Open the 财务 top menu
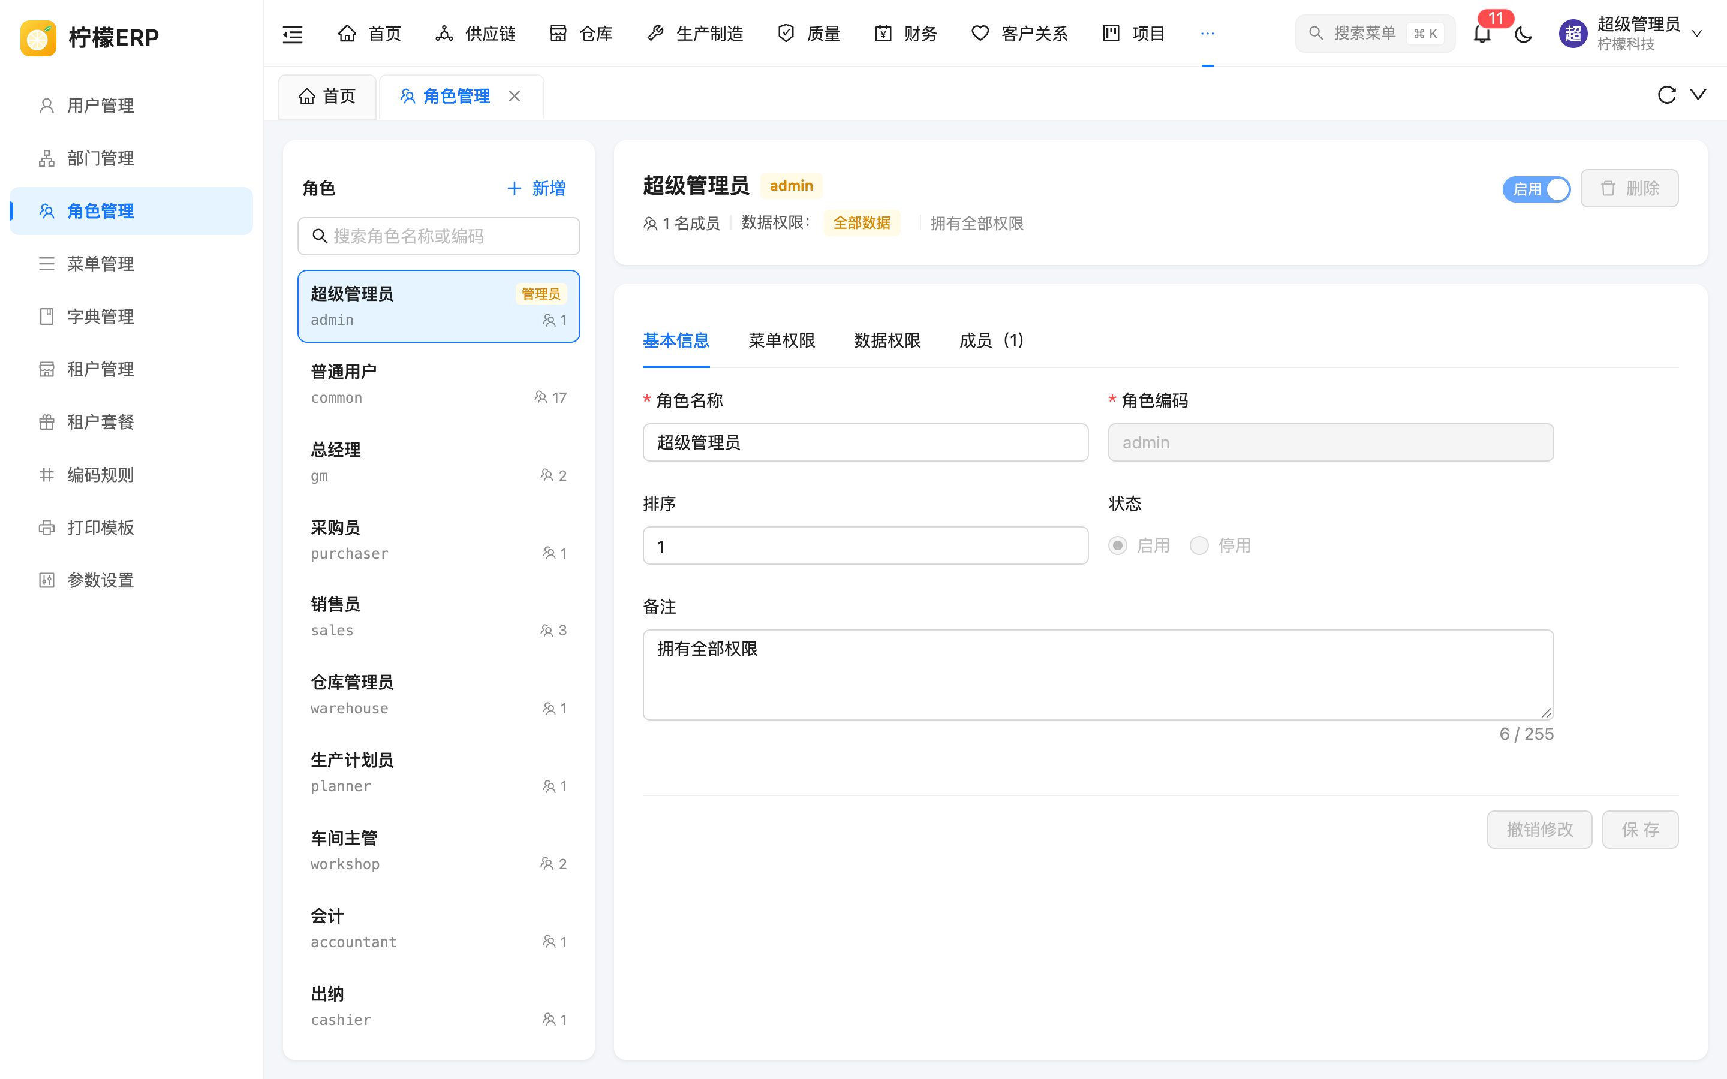The width and height of the screenshot is (1727, 1079). pyautogui.click(x=905, y=34)
